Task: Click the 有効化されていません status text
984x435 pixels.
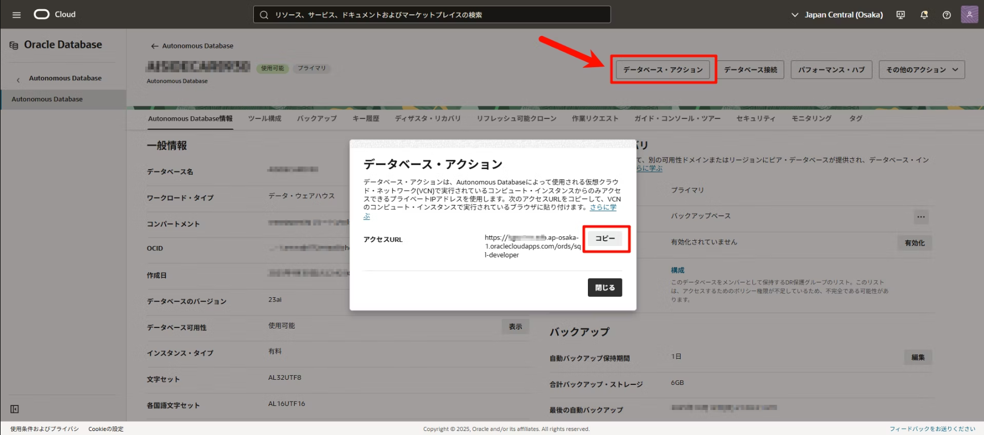Action: click(704, 242)
